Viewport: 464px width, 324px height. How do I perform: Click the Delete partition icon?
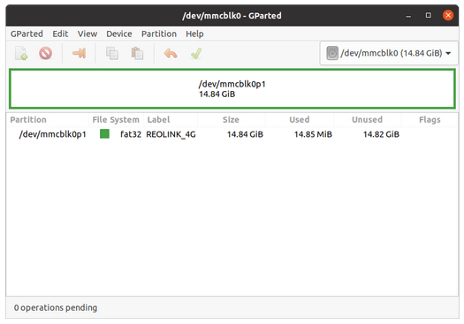coord(46,54)
